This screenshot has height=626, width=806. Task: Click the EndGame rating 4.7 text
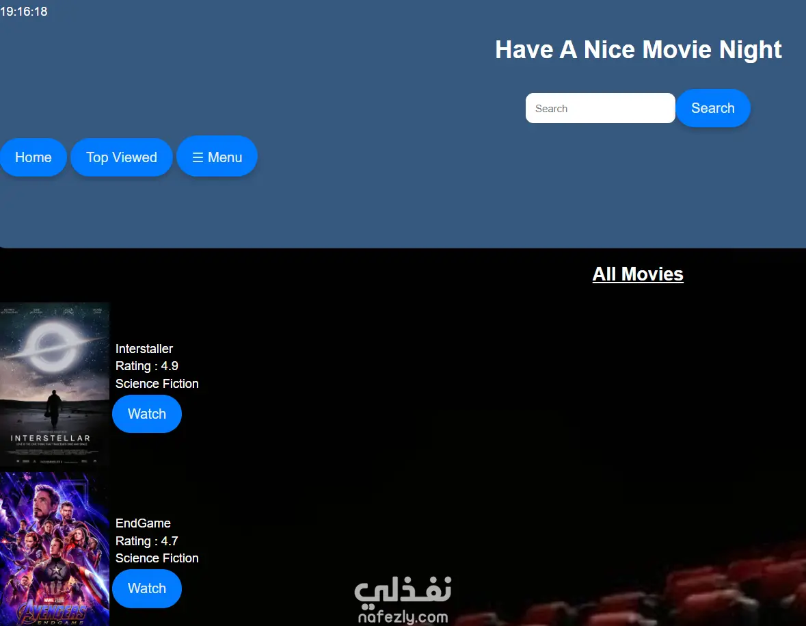pos(147,540)
